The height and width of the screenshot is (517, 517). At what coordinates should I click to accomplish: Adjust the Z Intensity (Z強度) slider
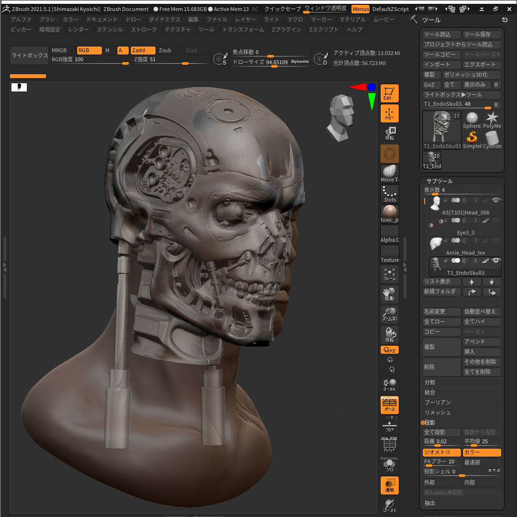point(170,60)
